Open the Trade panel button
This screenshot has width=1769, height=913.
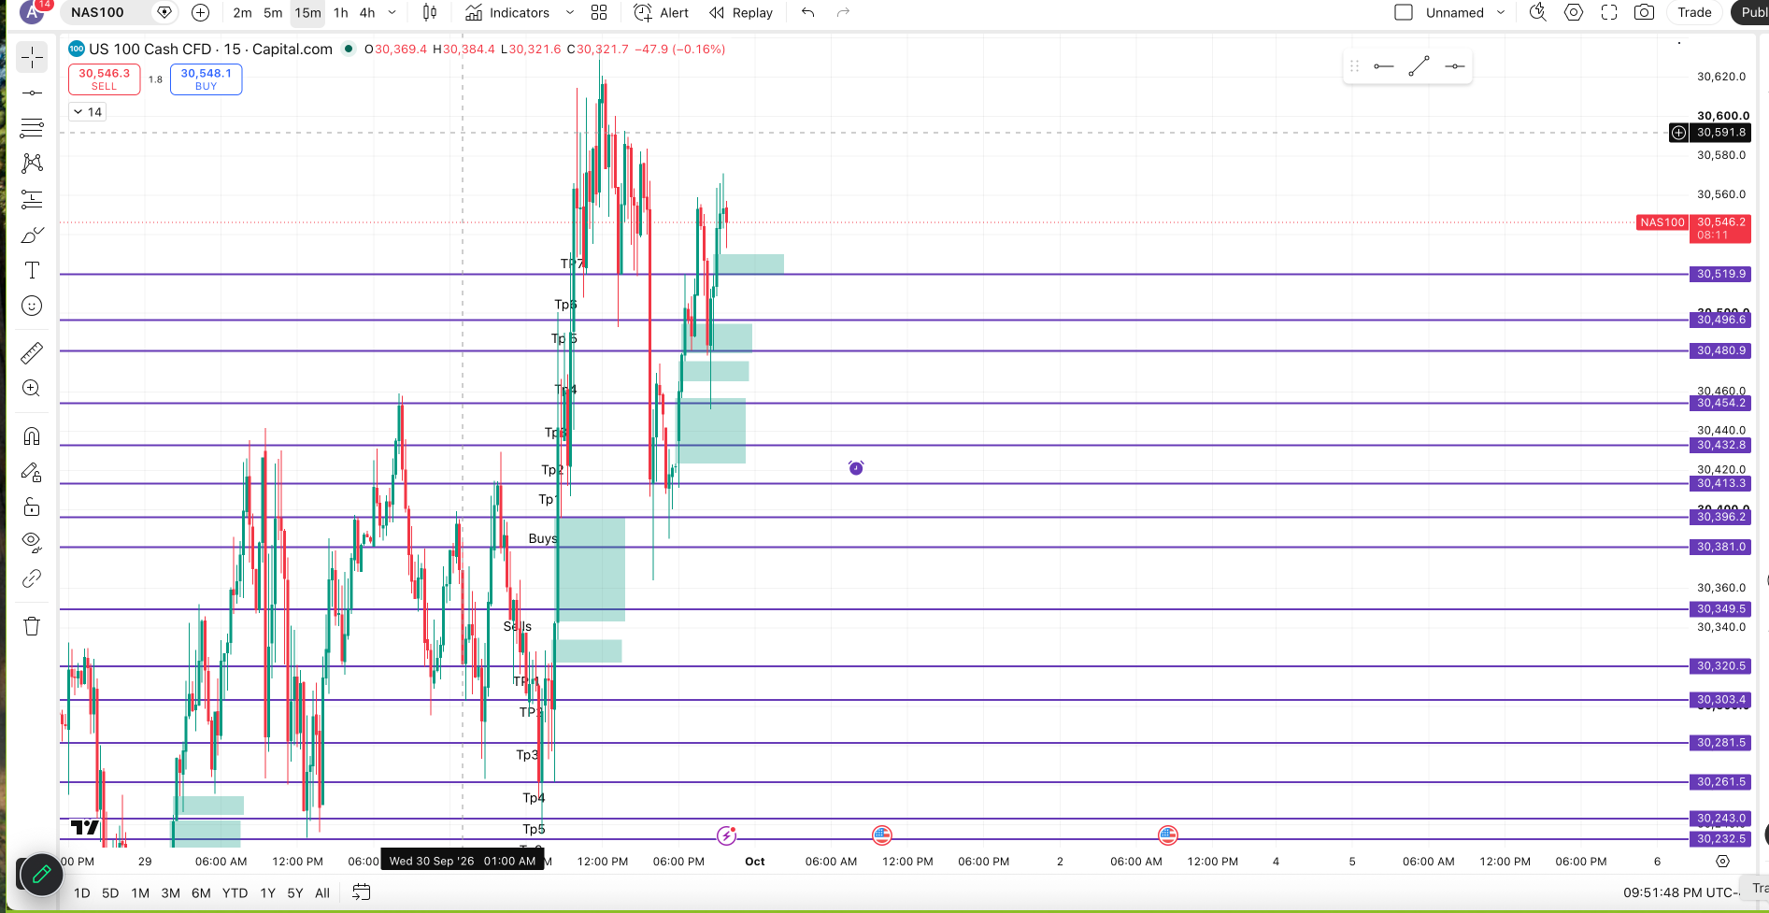click(x=1694, y=12)
